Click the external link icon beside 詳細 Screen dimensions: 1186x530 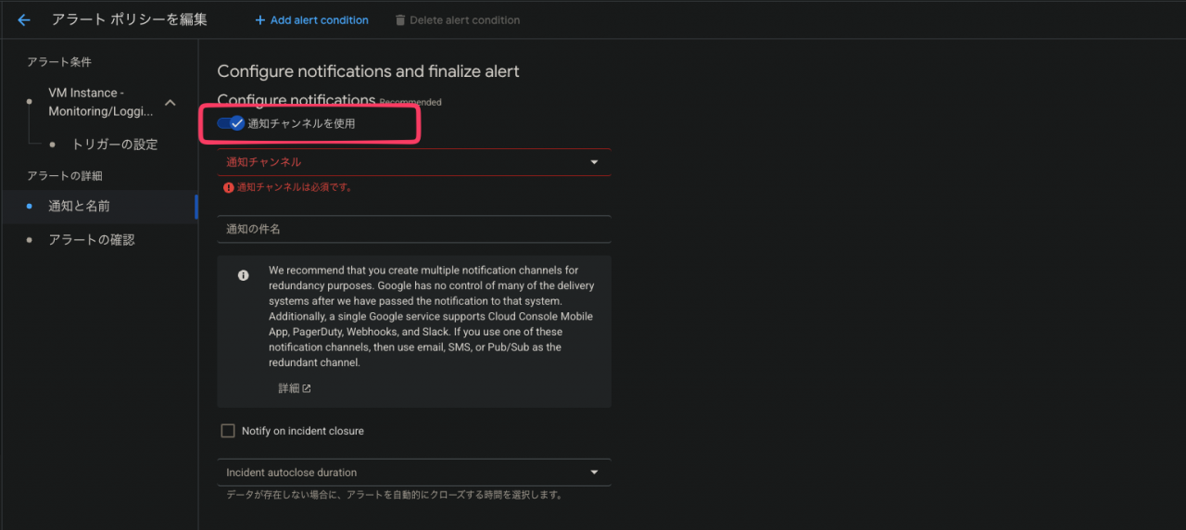[307, 388]
